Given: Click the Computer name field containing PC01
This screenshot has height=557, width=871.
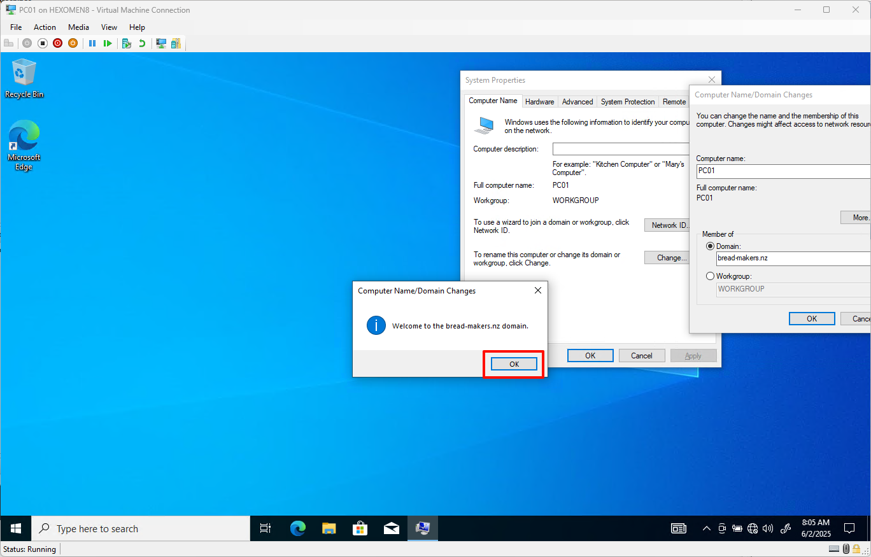Looking at the screenshot, I should 783,171.
